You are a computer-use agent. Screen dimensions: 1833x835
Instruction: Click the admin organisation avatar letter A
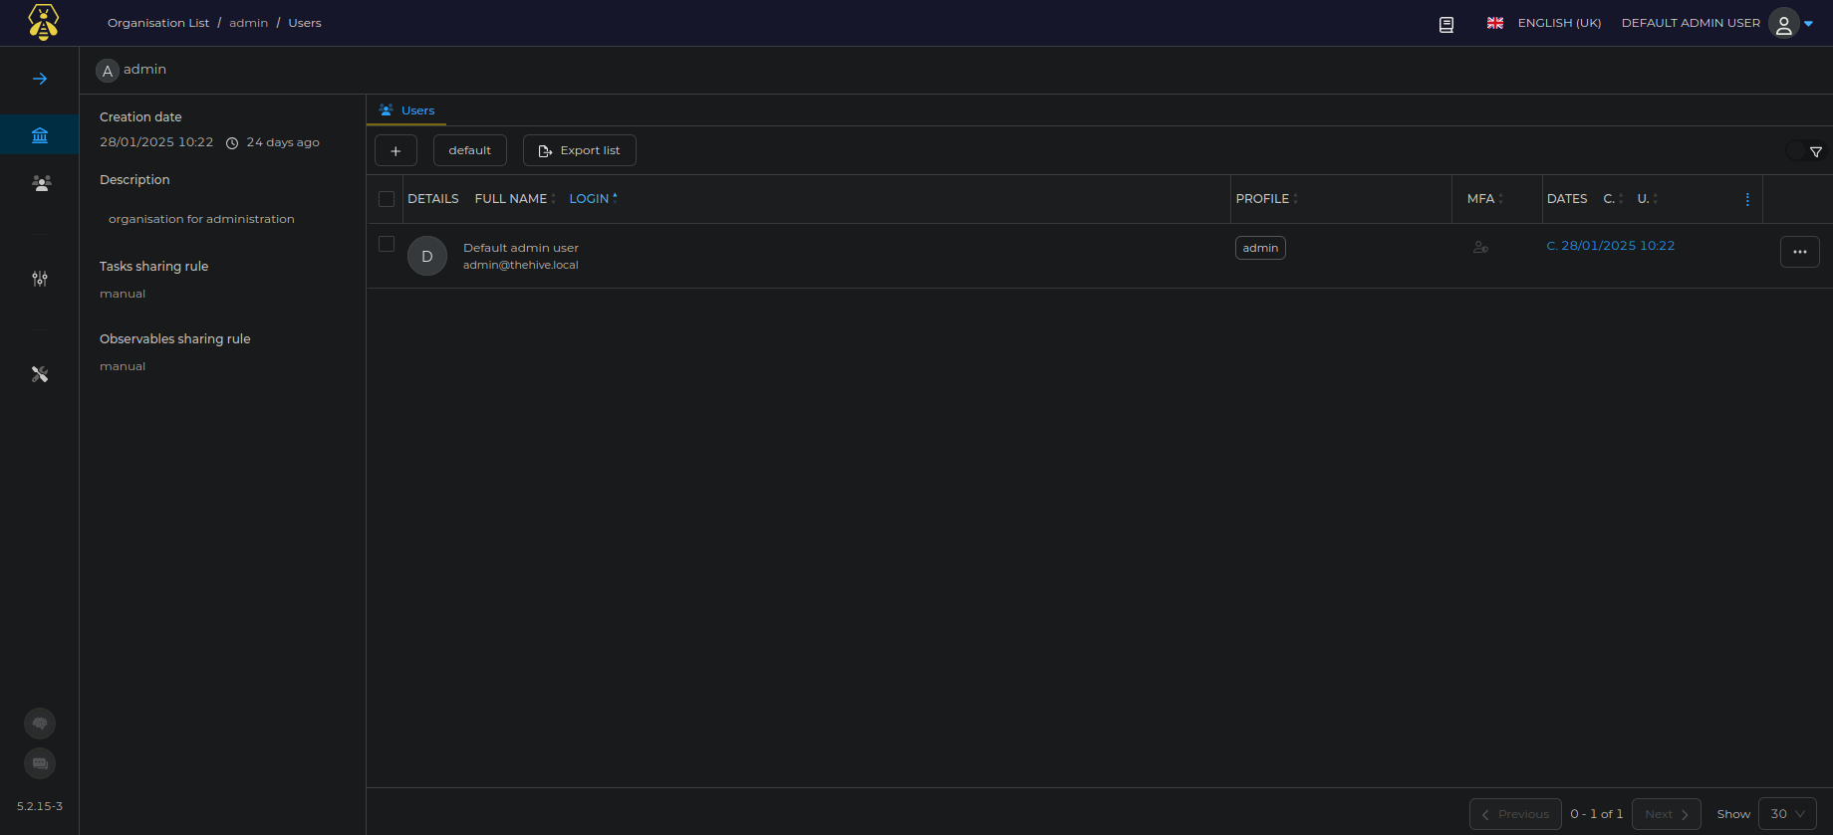coord(108,71)
